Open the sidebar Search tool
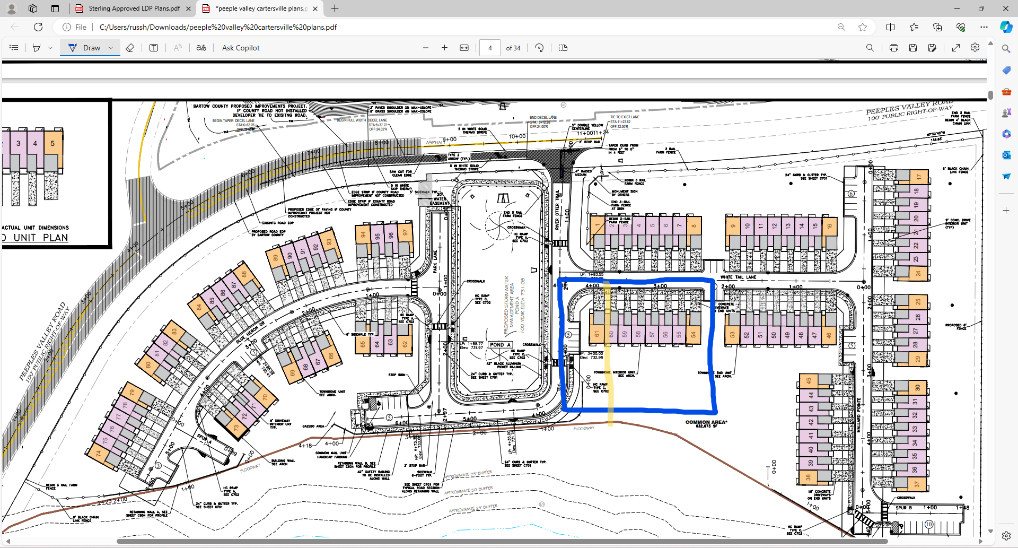Viewport: 1018px width, 548px height. click(1006, 49)
